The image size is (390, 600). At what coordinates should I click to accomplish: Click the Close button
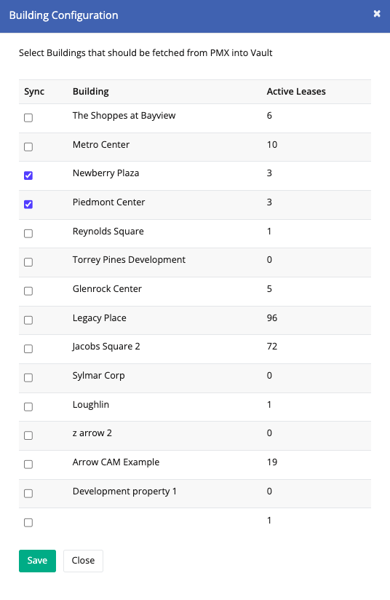coord(83,561)
